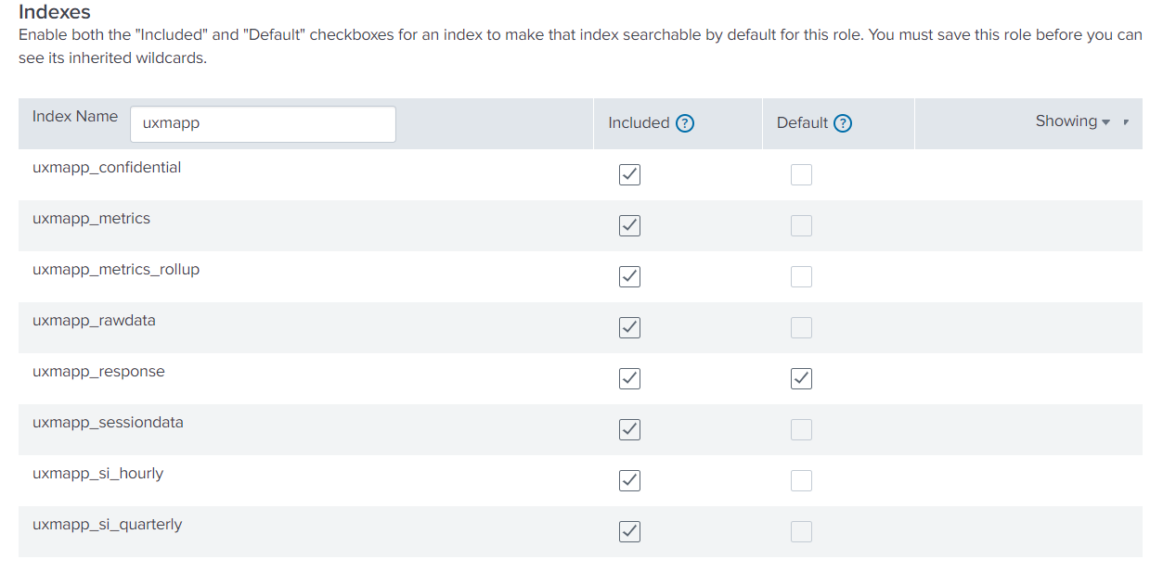Click the Included column help icon
Screen dimensions: 1176x585
tap(684, 122)
